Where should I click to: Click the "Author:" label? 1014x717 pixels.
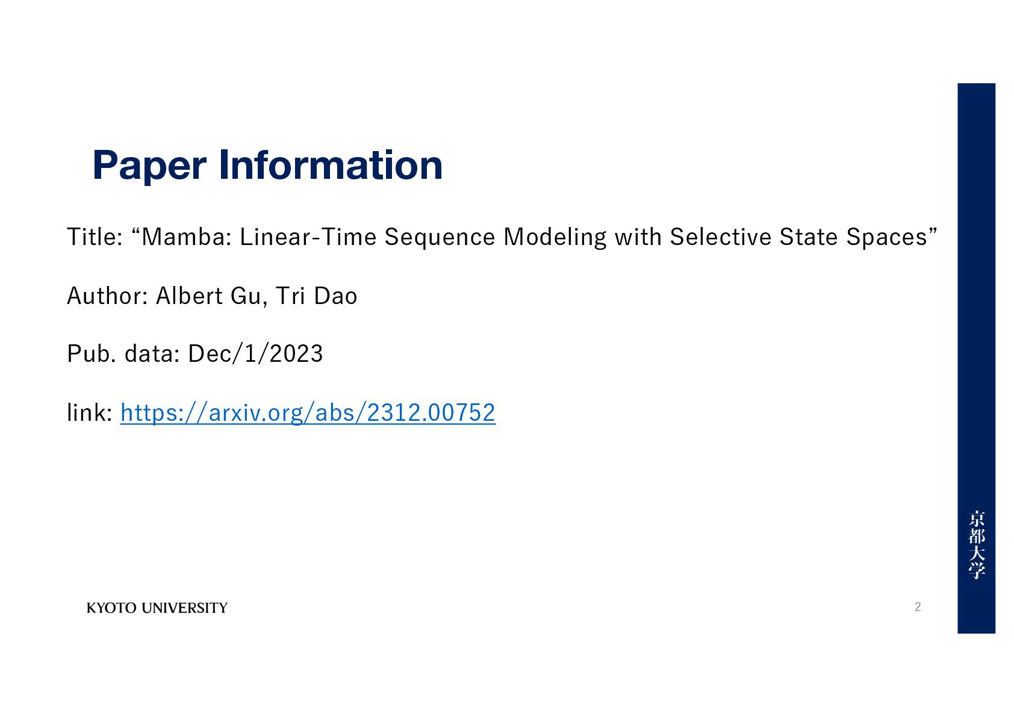(108, 296)
